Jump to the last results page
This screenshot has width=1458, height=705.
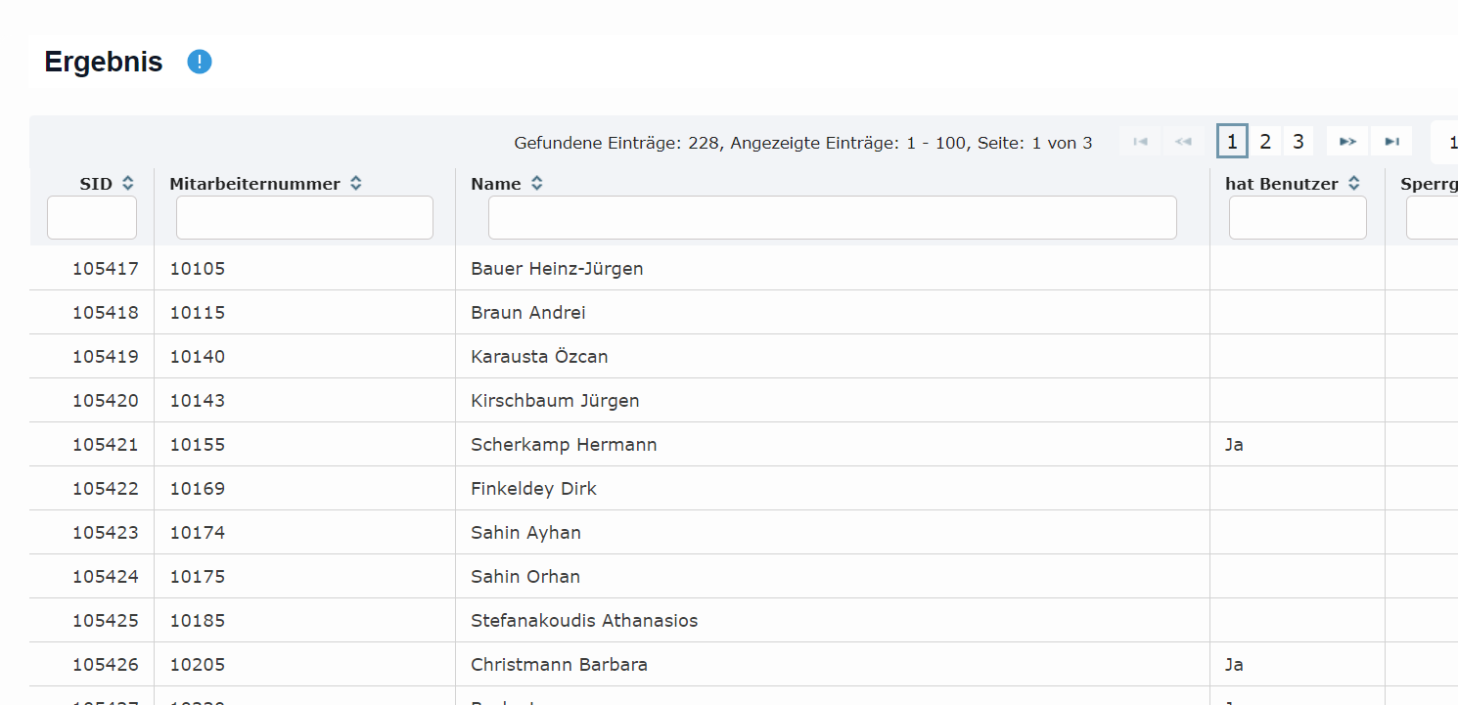pyautogui.click(x=1391, y=142)
